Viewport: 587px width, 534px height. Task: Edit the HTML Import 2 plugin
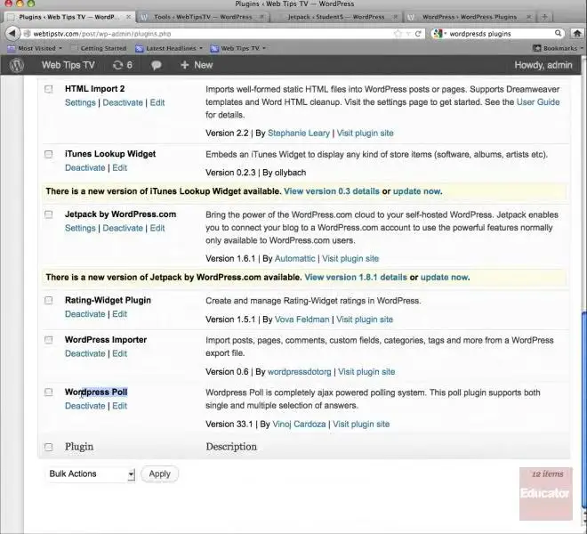[157, 102]
